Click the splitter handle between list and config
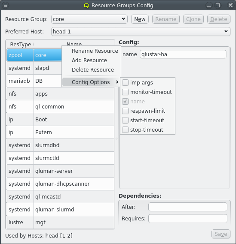The width and height of the screenshot is (236, 244). coord(116,139)
